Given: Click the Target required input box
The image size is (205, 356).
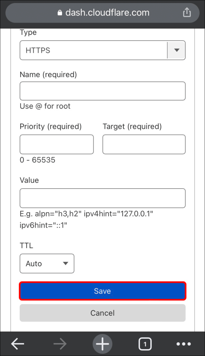Looking at the screenshot, I should pyautogui.click(x=144, y=144).
